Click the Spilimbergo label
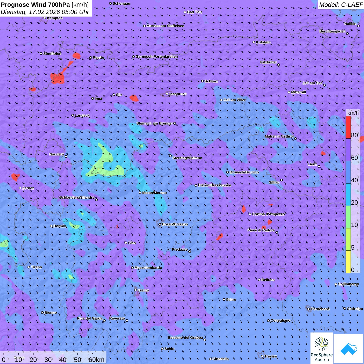 (348, 284)
